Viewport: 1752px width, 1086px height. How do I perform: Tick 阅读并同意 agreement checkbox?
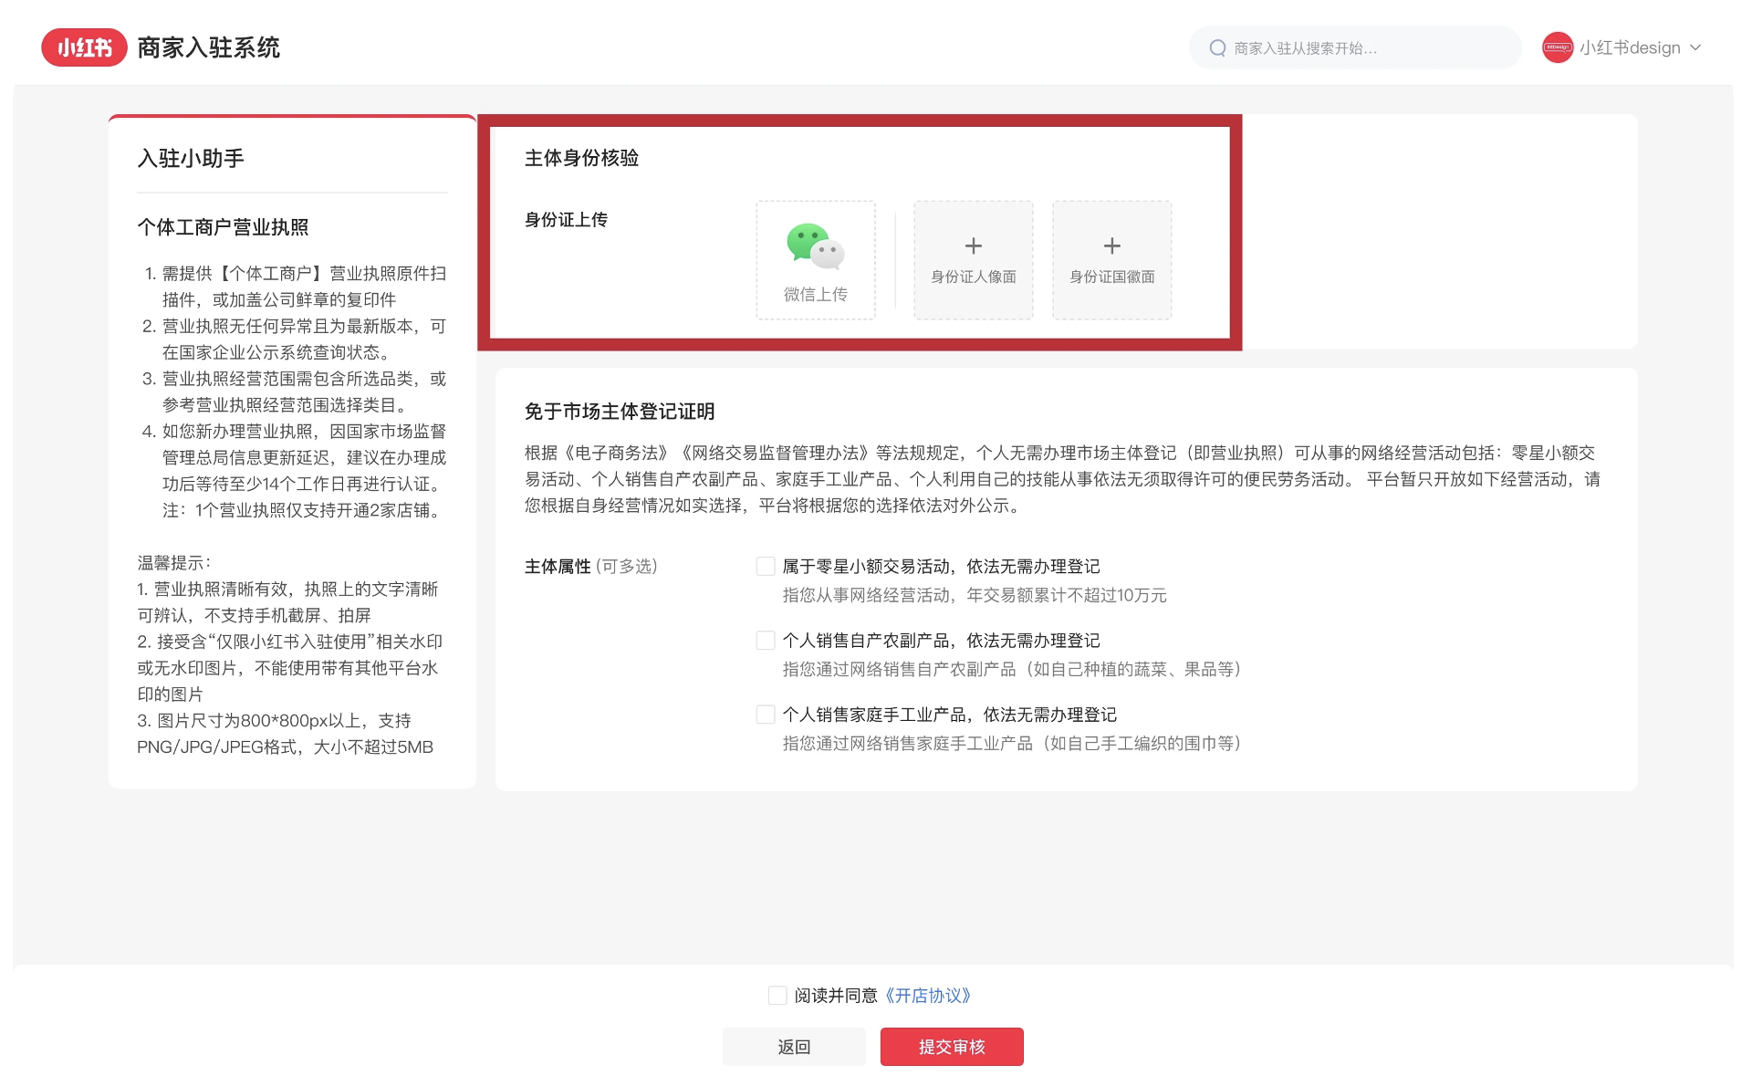[x=777, y=996]
